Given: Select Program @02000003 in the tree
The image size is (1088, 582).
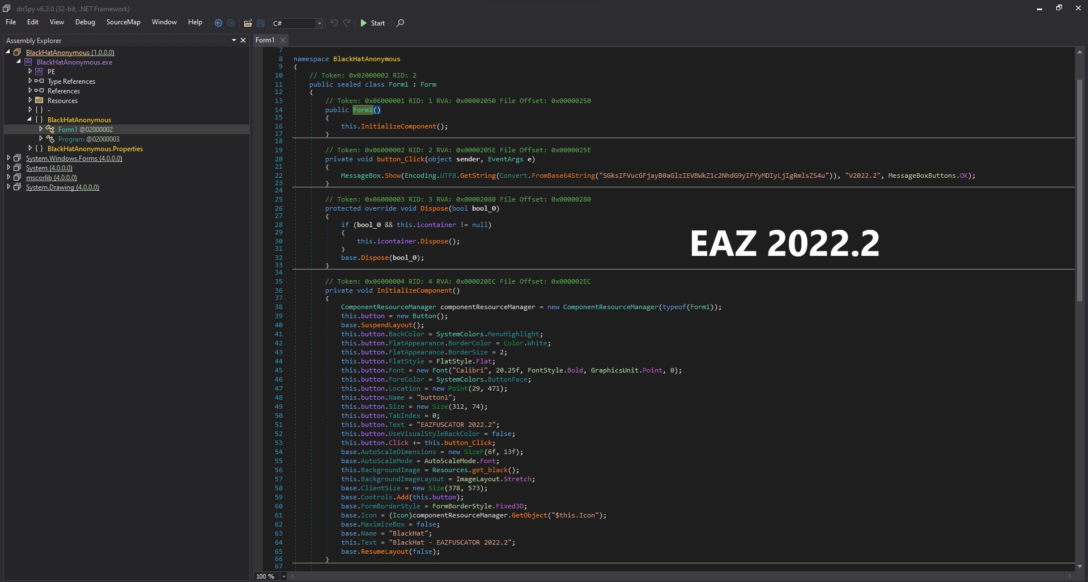Looking at the screenshot, I should click(89, 139).
